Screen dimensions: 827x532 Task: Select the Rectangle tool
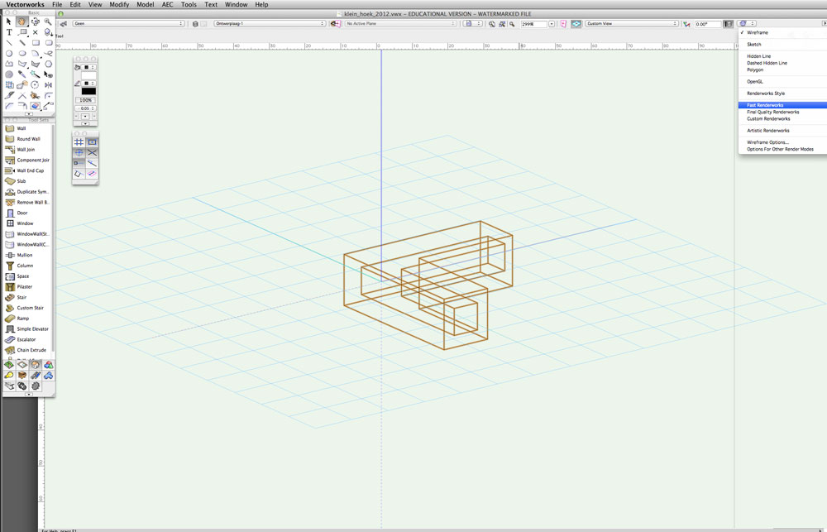point(36,43)
